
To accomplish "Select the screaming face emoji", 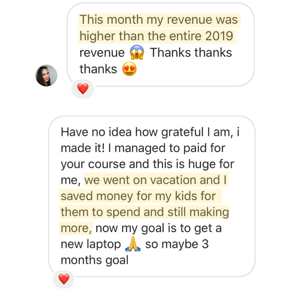I will [x=137, y=52].
